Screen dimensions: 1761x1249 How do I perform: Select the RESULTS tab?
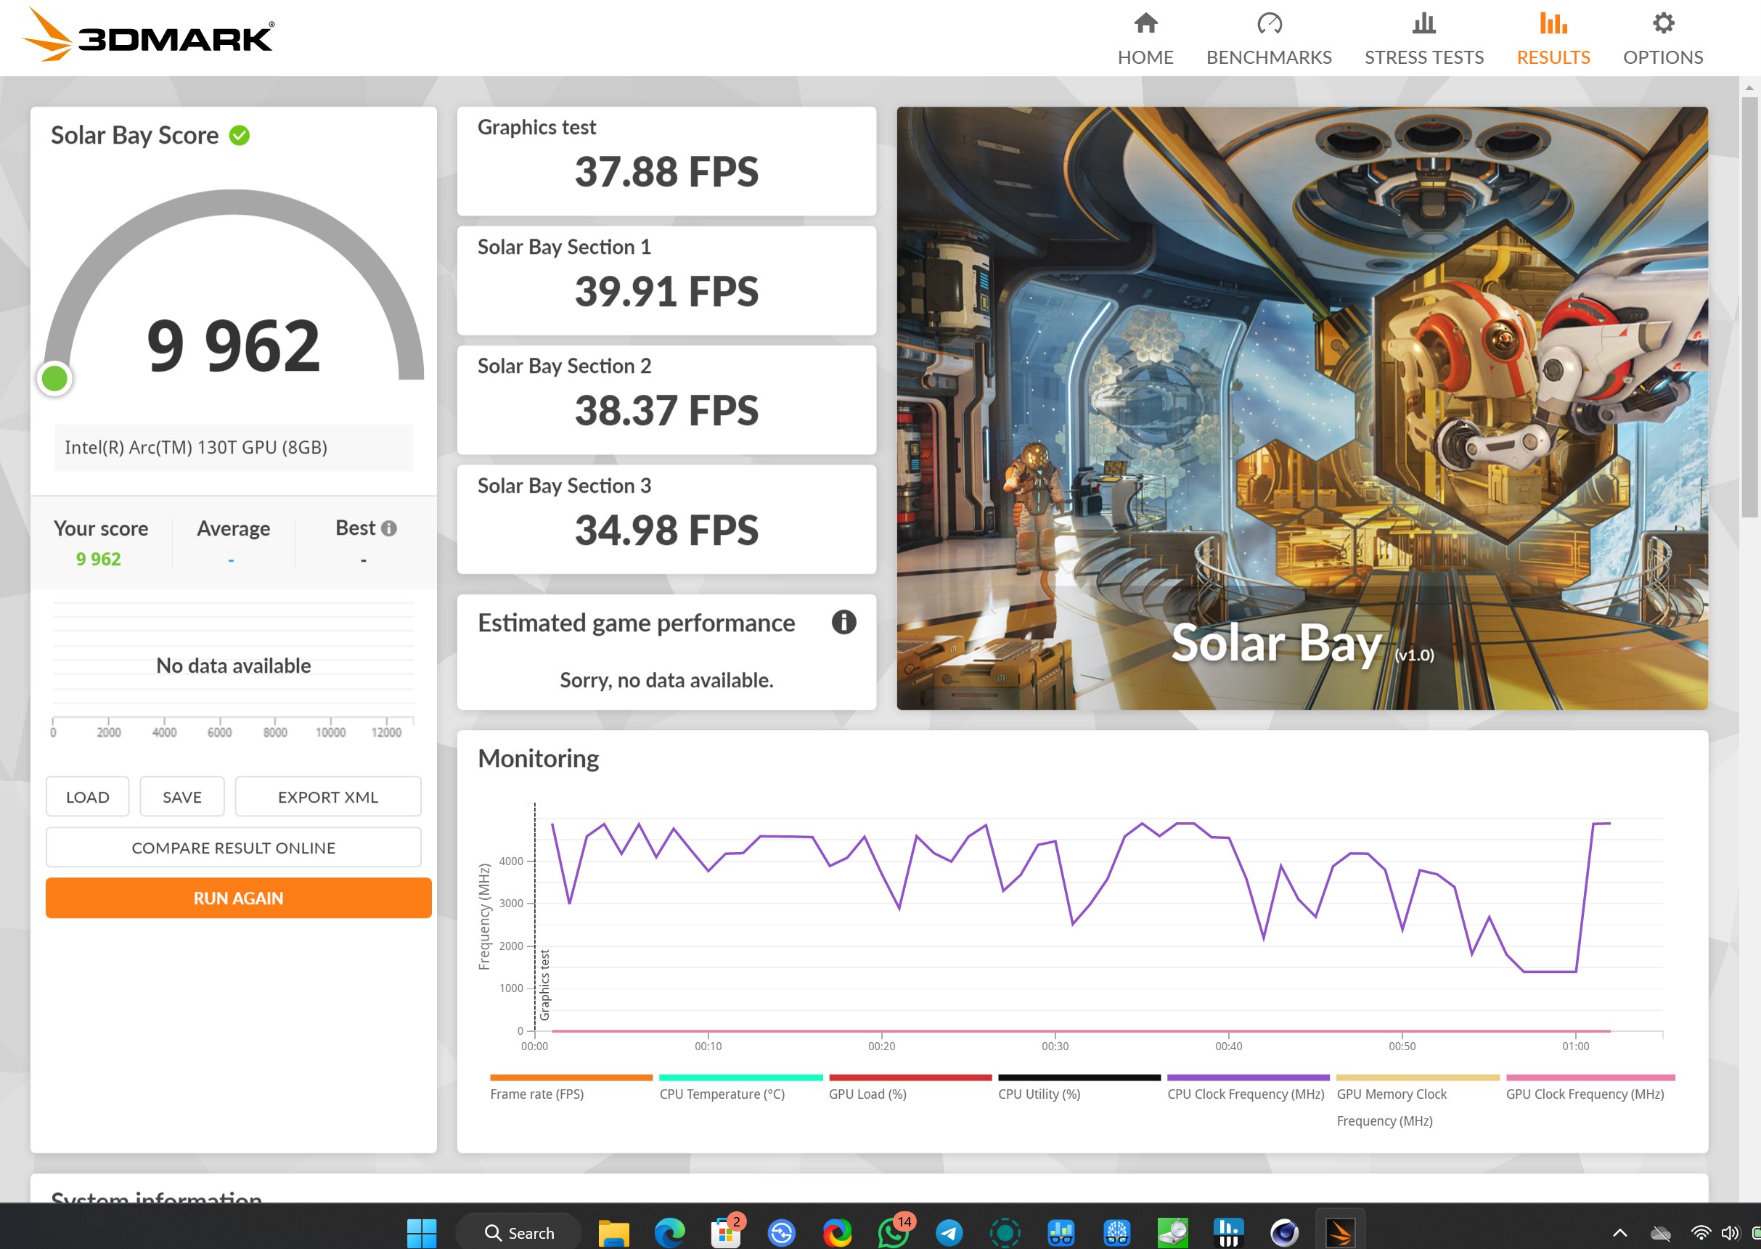1553,38
